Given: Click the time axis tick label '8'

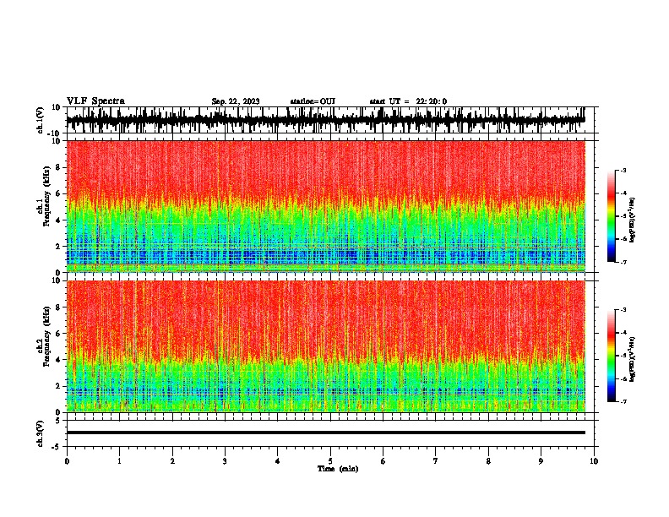Looking at the screenshot, I should pyautogui.click(x=488, y=461).
